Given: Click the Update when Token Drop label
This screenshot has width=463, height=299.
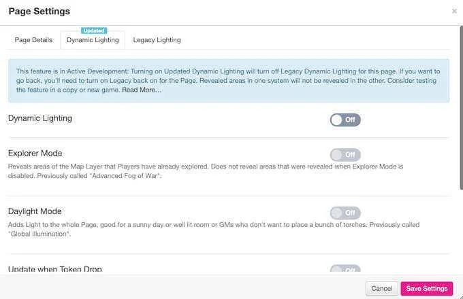Looking at the screenshot, I should (x=55, y=269).
